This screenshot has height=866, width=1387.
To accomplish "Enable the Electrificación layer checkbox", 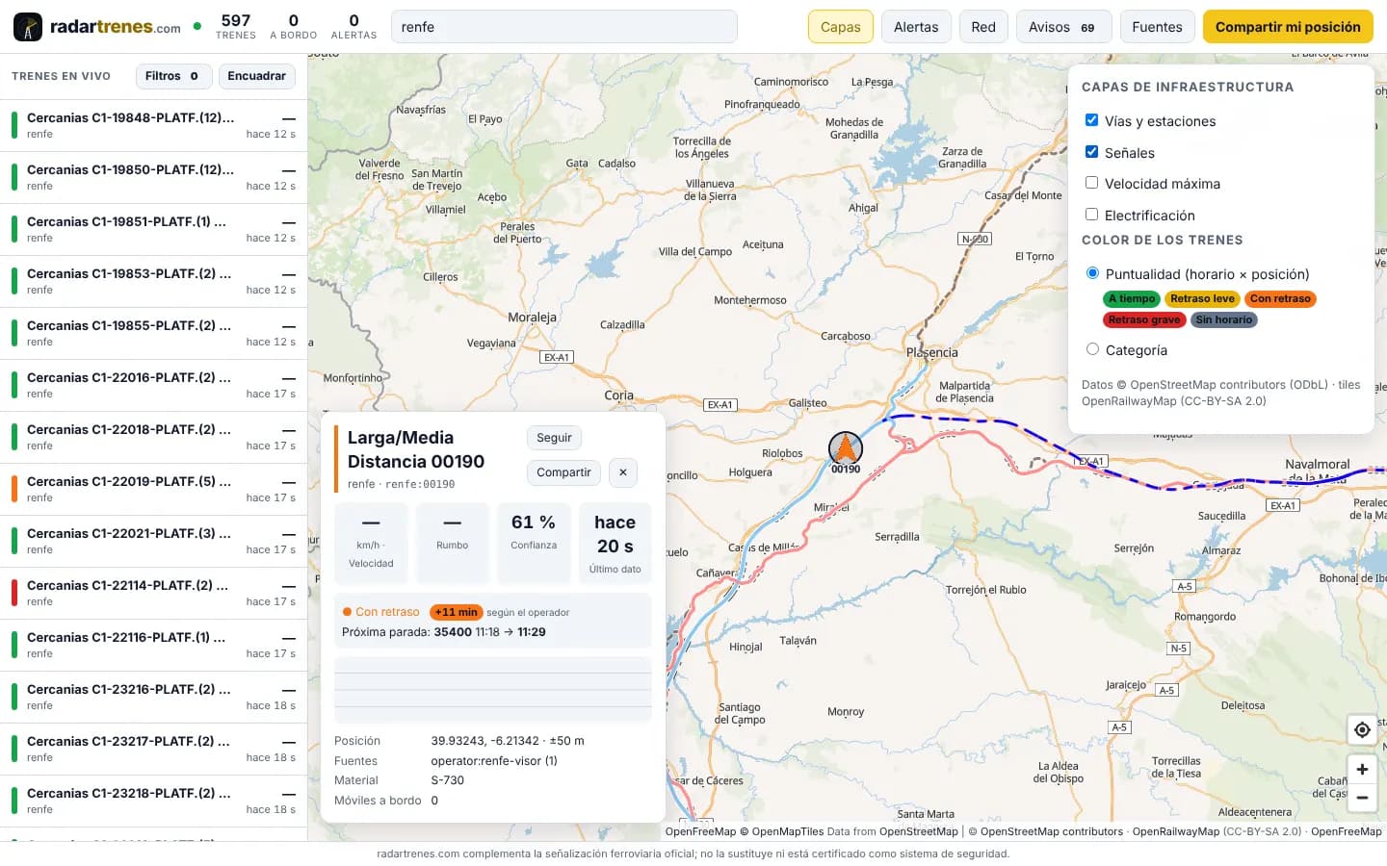I will 1091,215.
